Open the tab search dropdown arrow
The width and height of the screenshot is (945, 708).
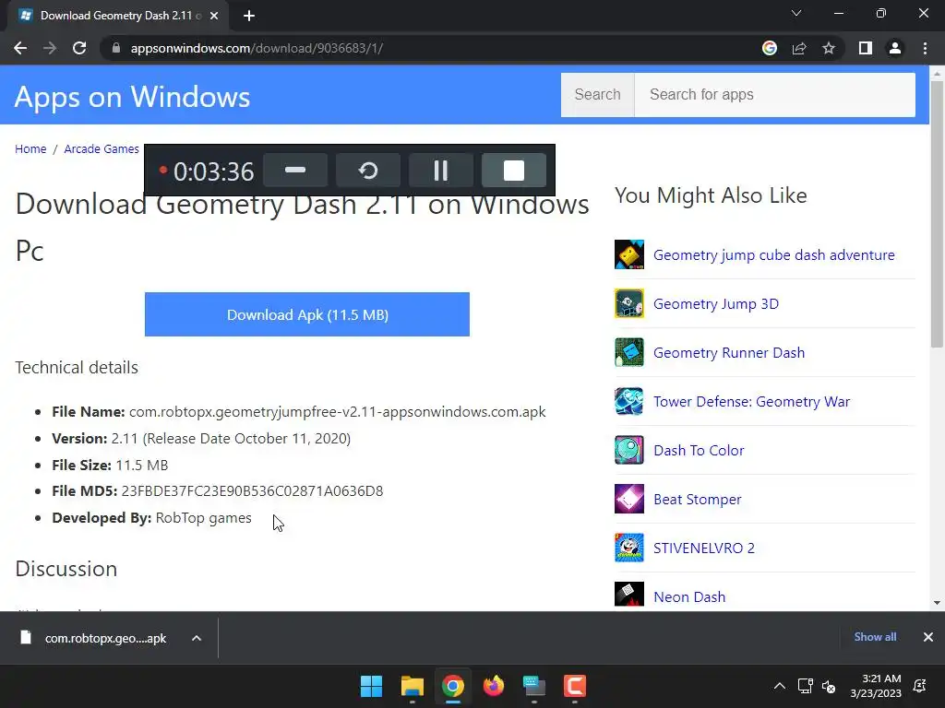796,13
